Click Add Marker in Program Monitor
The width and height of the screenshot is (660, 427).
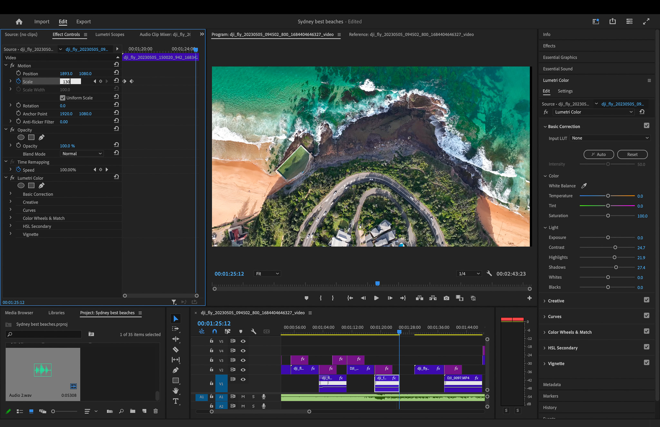[306, 298]
